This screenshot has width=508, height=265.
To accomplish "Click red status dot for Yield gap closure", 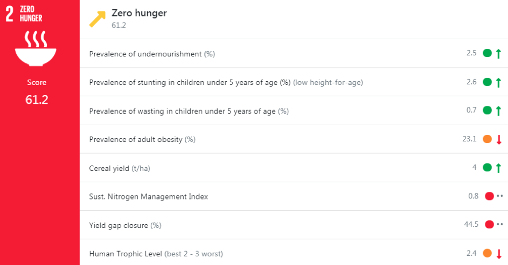I will [489, 225].
